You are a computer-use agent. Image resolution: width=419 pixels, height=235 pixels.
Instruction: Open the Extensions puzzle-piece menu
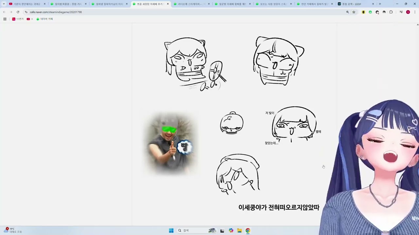click(391, 12)
